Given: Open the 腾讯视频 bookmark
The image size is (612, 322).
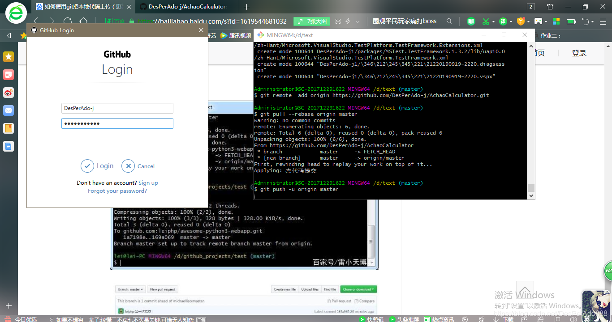Looking at the screenshot, I should (x=236, y=36).
